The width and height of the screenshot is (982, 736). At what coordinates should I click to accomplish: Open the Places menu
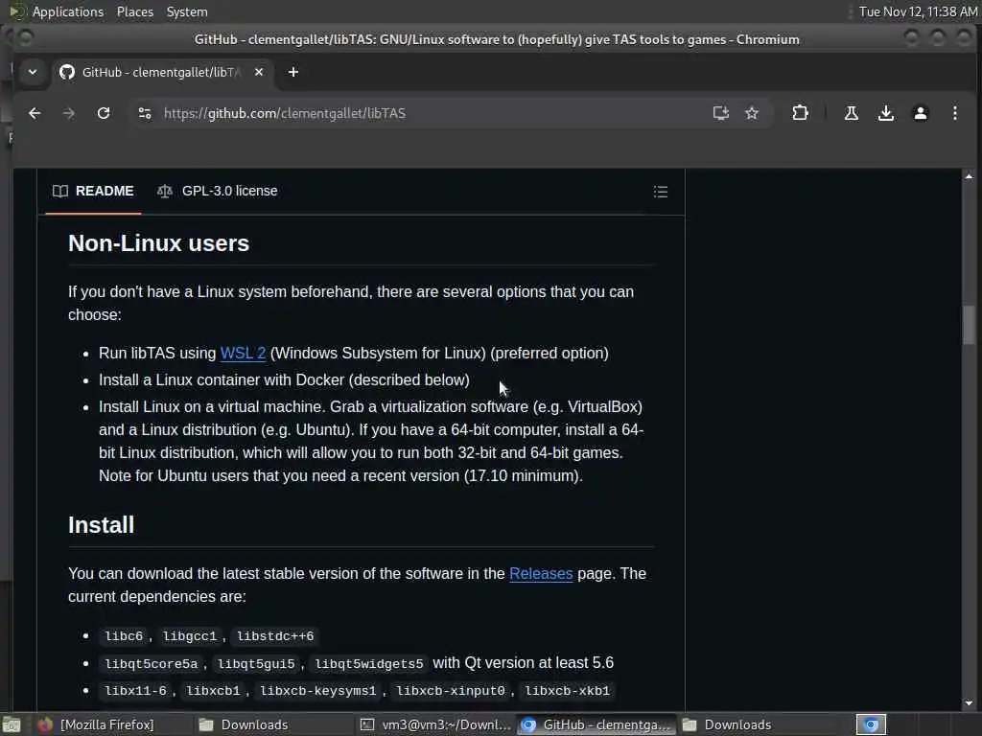click(135, 11)
